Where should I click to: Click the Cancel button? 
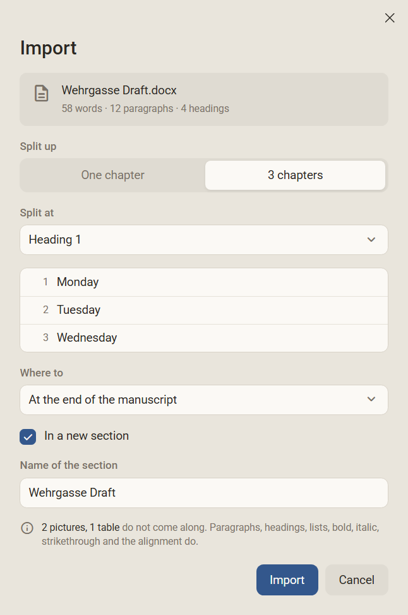point(356,580)
